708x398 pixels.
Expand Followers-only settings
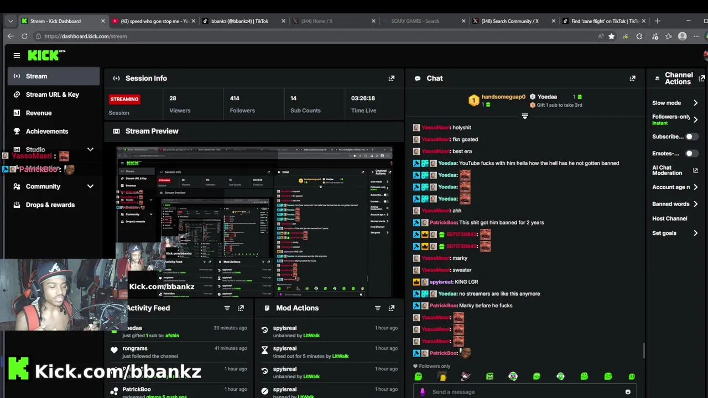coord(695,119)
